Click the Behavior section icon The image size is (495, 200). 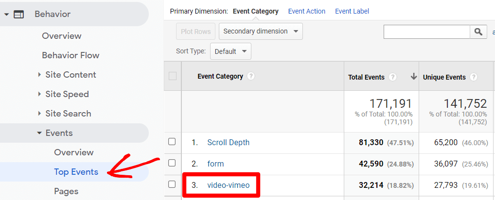pyautogui.click(x=18, y=15)
